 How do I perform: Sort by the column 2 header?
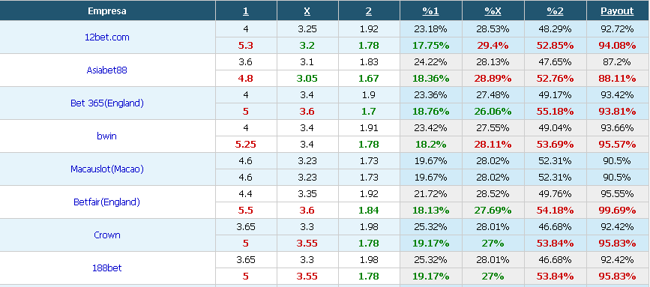[x=369, y=11]
